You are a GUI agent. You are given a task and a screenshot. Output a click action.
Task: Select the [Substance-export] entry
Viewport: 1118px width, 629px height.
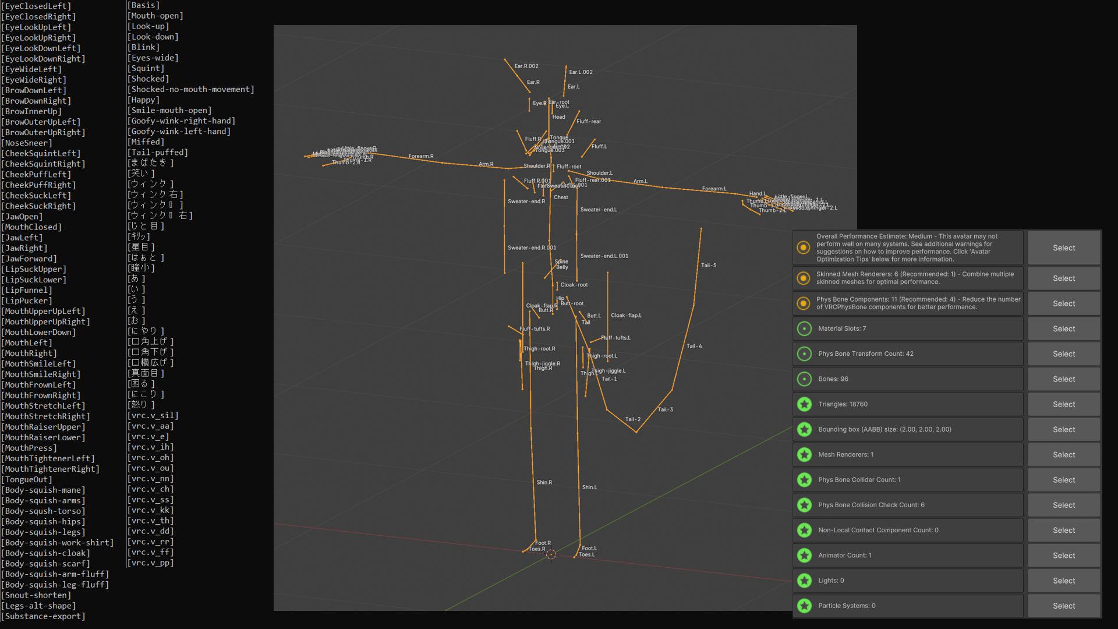pos(43,616)
